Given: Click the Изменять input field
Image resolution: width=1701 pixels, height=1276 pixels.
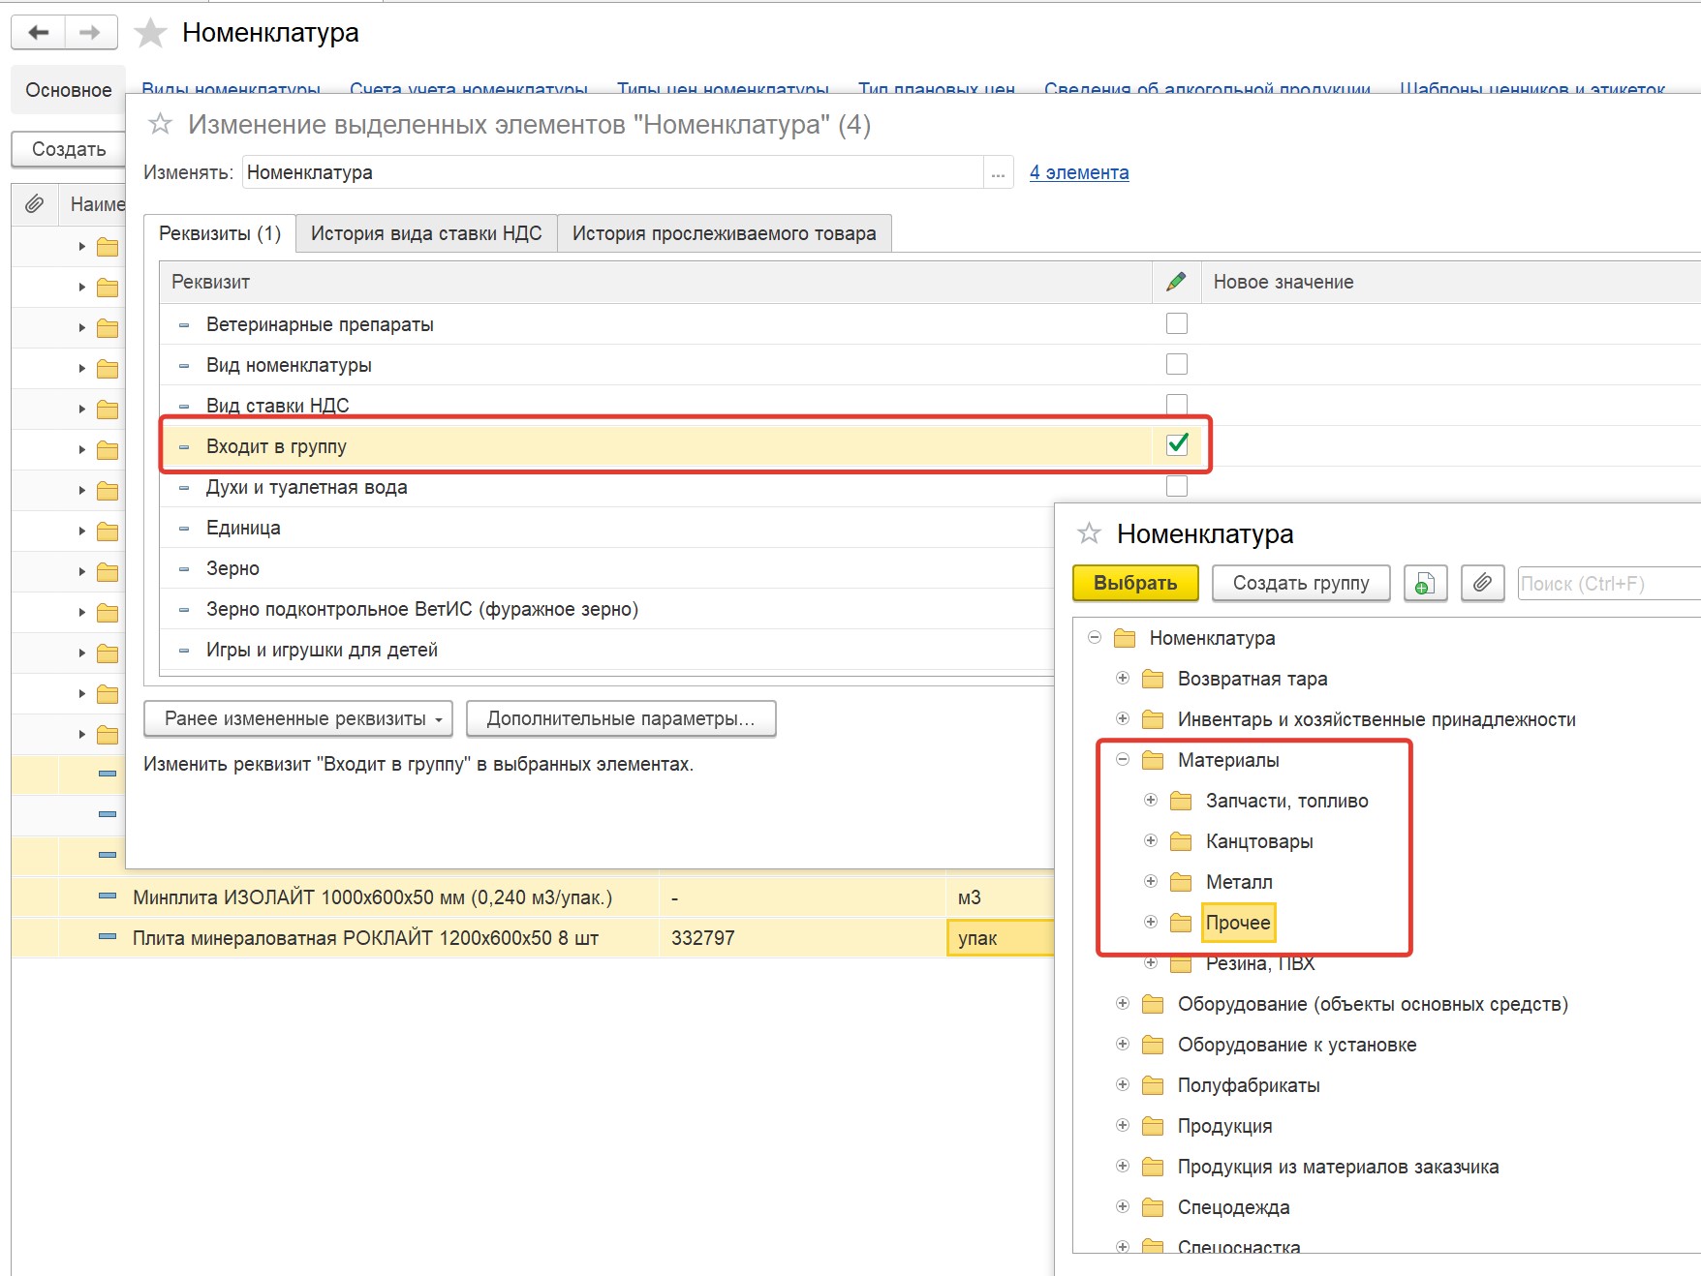Looking at the screenshot, I should pos(612,172).
